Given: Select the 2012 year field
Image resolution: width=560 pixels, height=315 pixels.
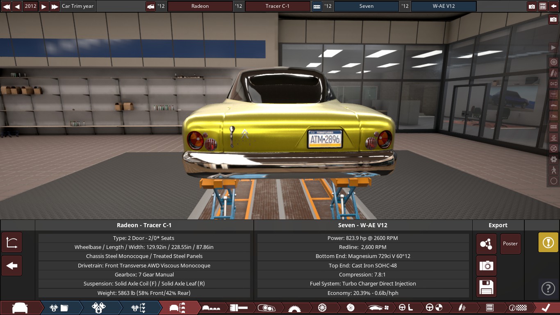Looking at the screenshot, I should 31,6.
